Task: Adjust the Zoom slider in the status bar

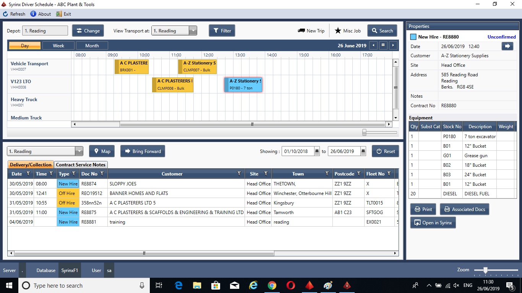Action: coord(486,270)
